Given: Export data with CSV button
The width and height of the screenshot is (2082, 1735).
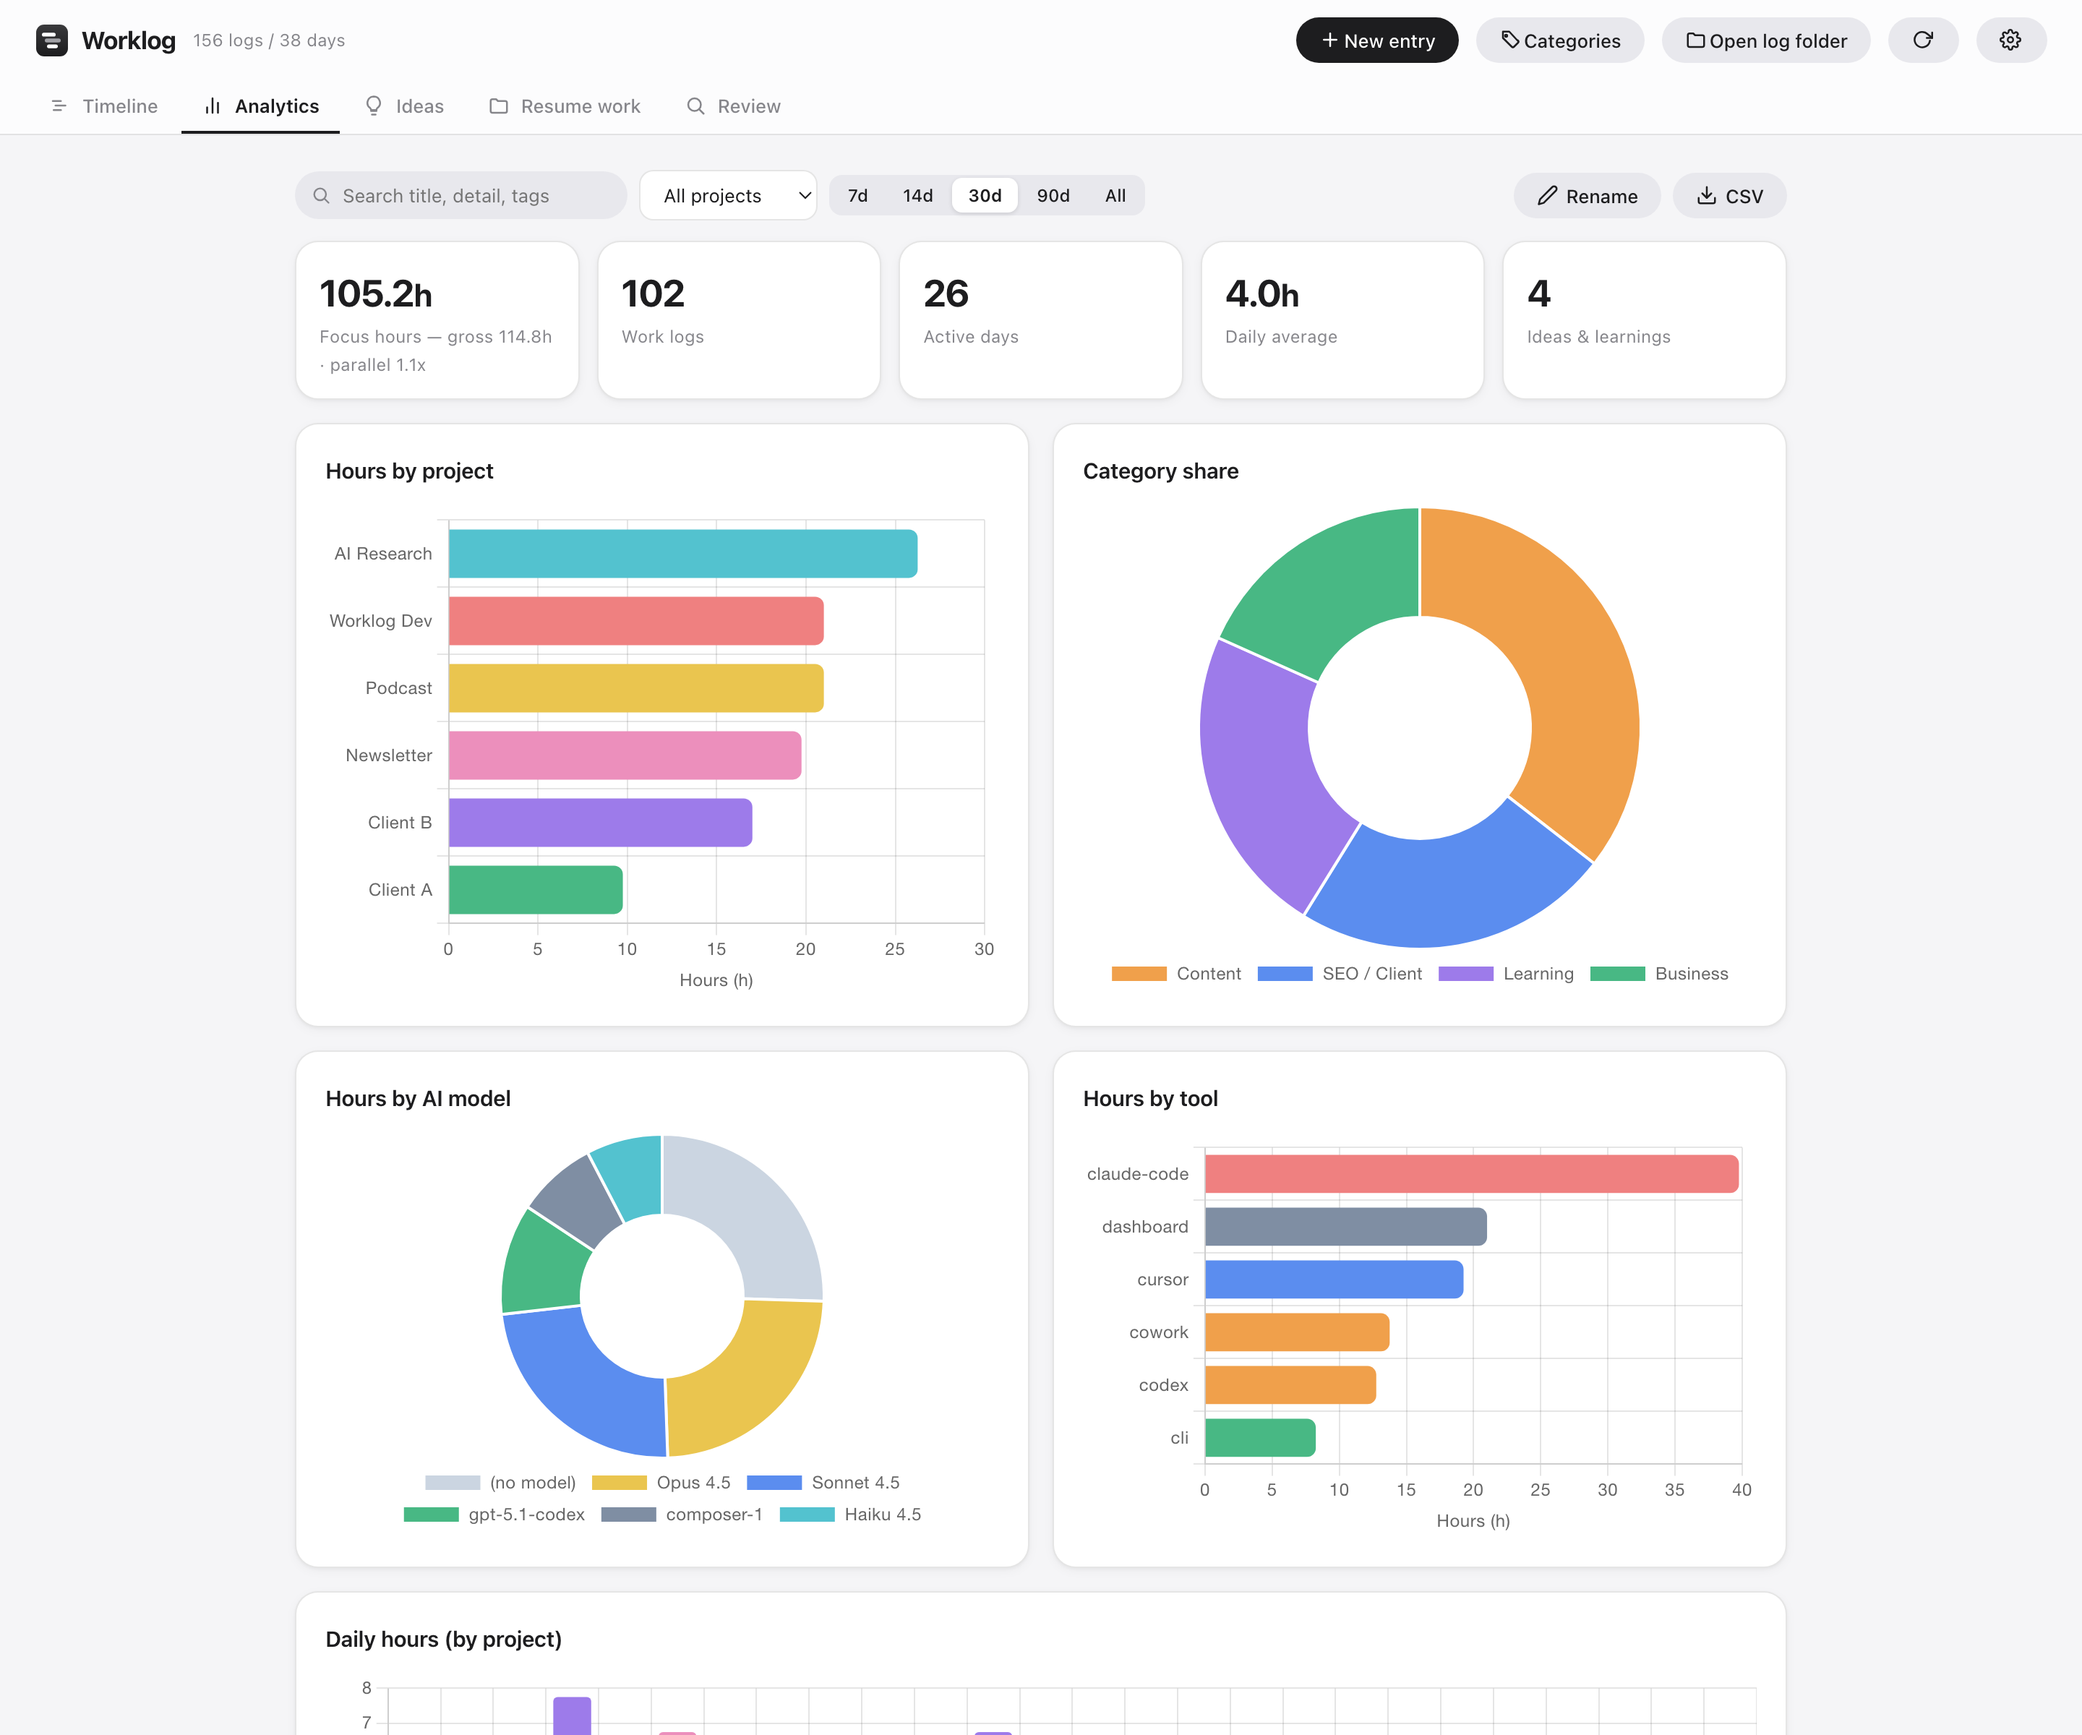Looking at the screenshot, I should [x=1730, y=197].
